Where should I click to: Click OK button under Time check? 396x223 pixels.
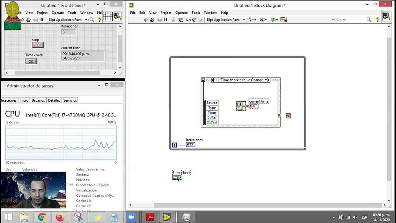[x=31, y=61]
